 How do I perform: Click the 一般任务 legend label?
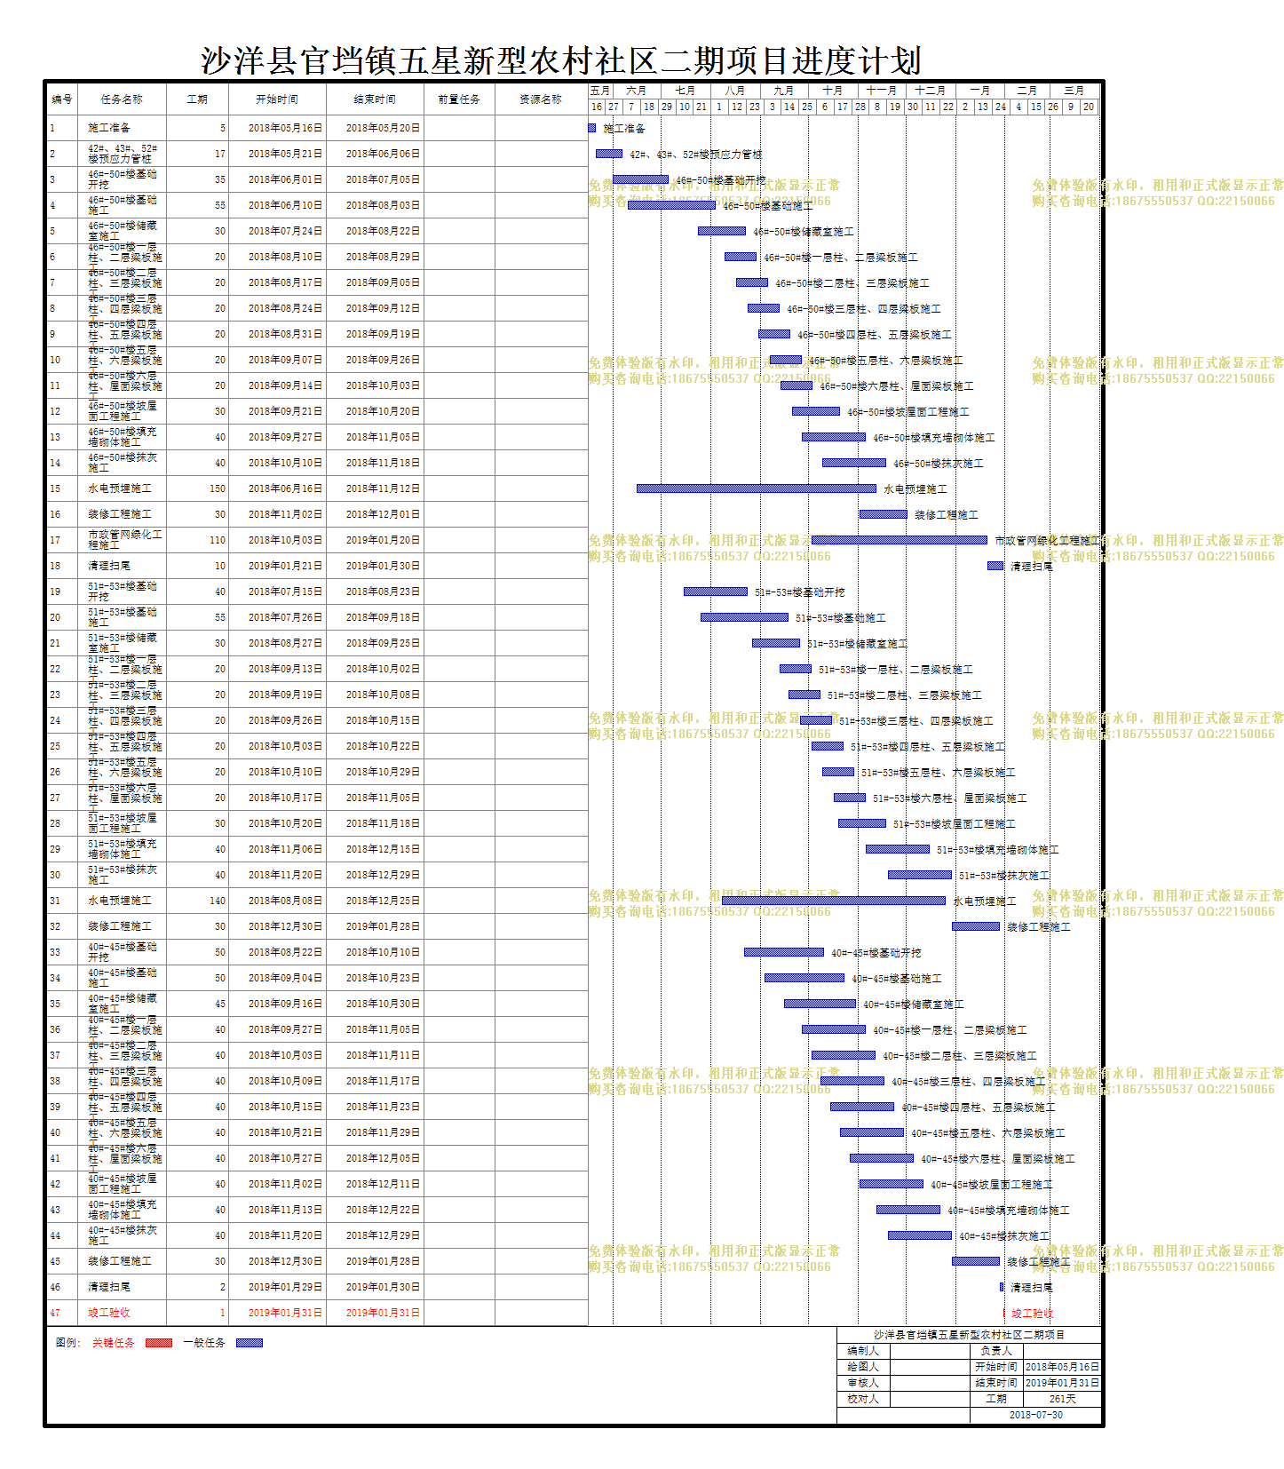click(x=204, y=1343)
